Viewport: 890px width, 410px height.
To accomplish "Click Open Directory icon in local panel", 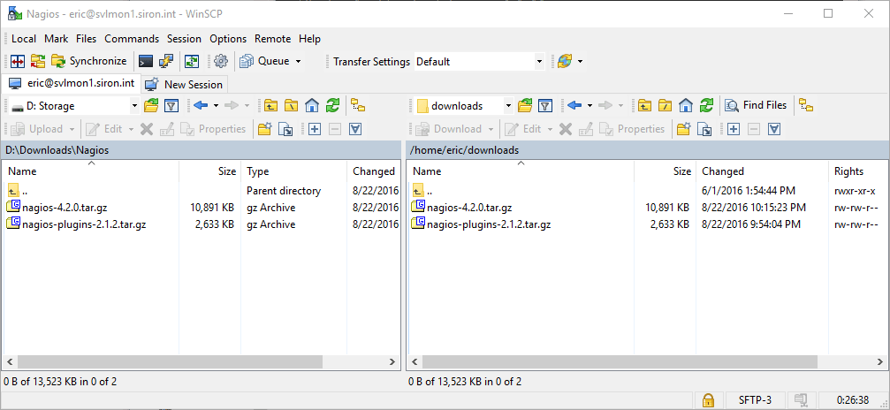I will click(151, 106).
